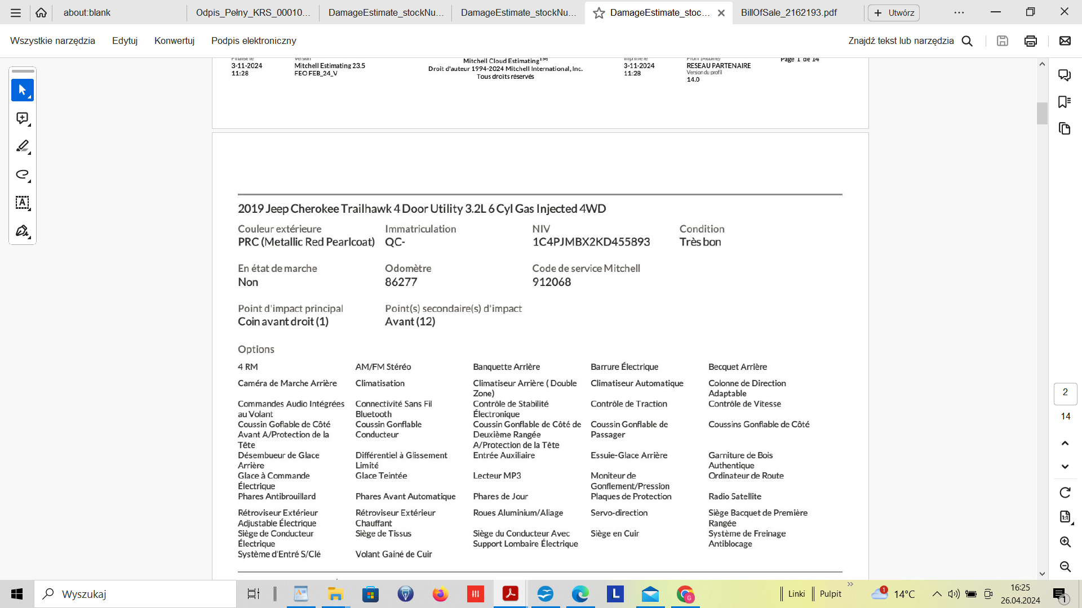
Task: Open the notification center icon
Action: click(1060, 594)
